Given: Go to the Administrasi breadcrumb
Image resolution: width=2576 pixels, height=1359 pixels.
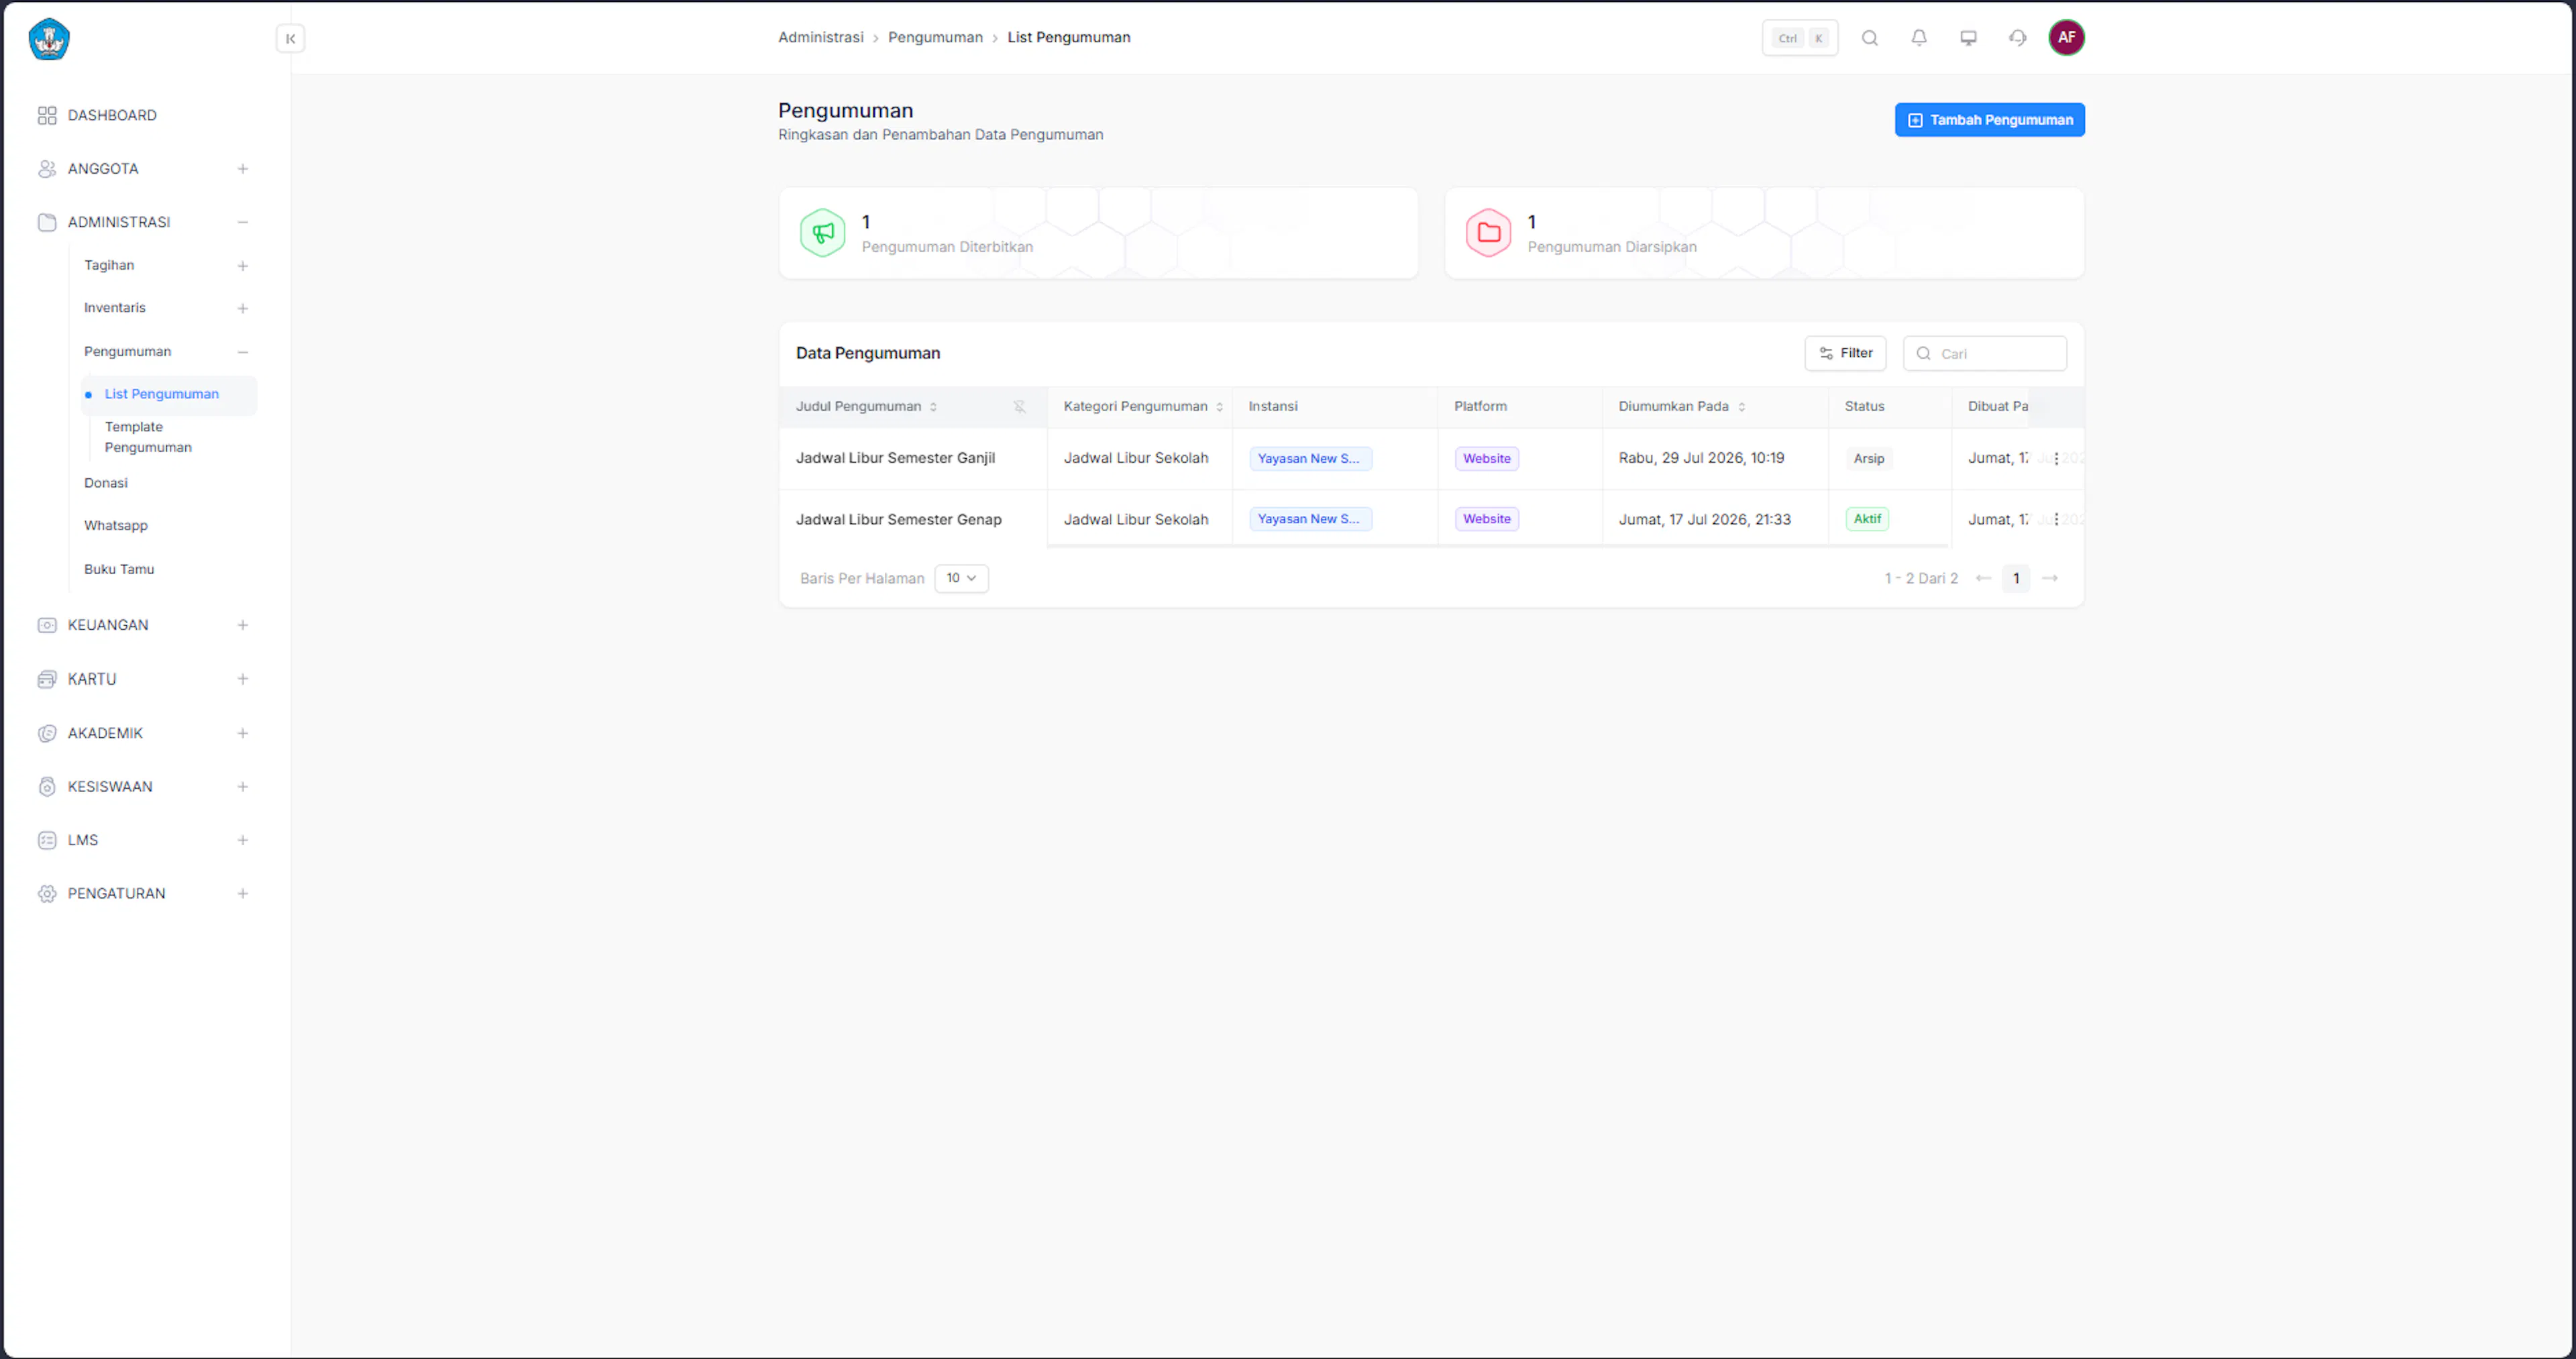Looking at the screenshot, I should click(x=820, y=37).
